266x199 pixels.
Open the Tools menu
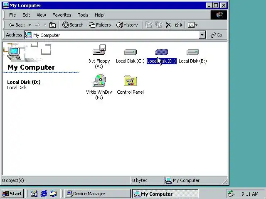[83, 15]
